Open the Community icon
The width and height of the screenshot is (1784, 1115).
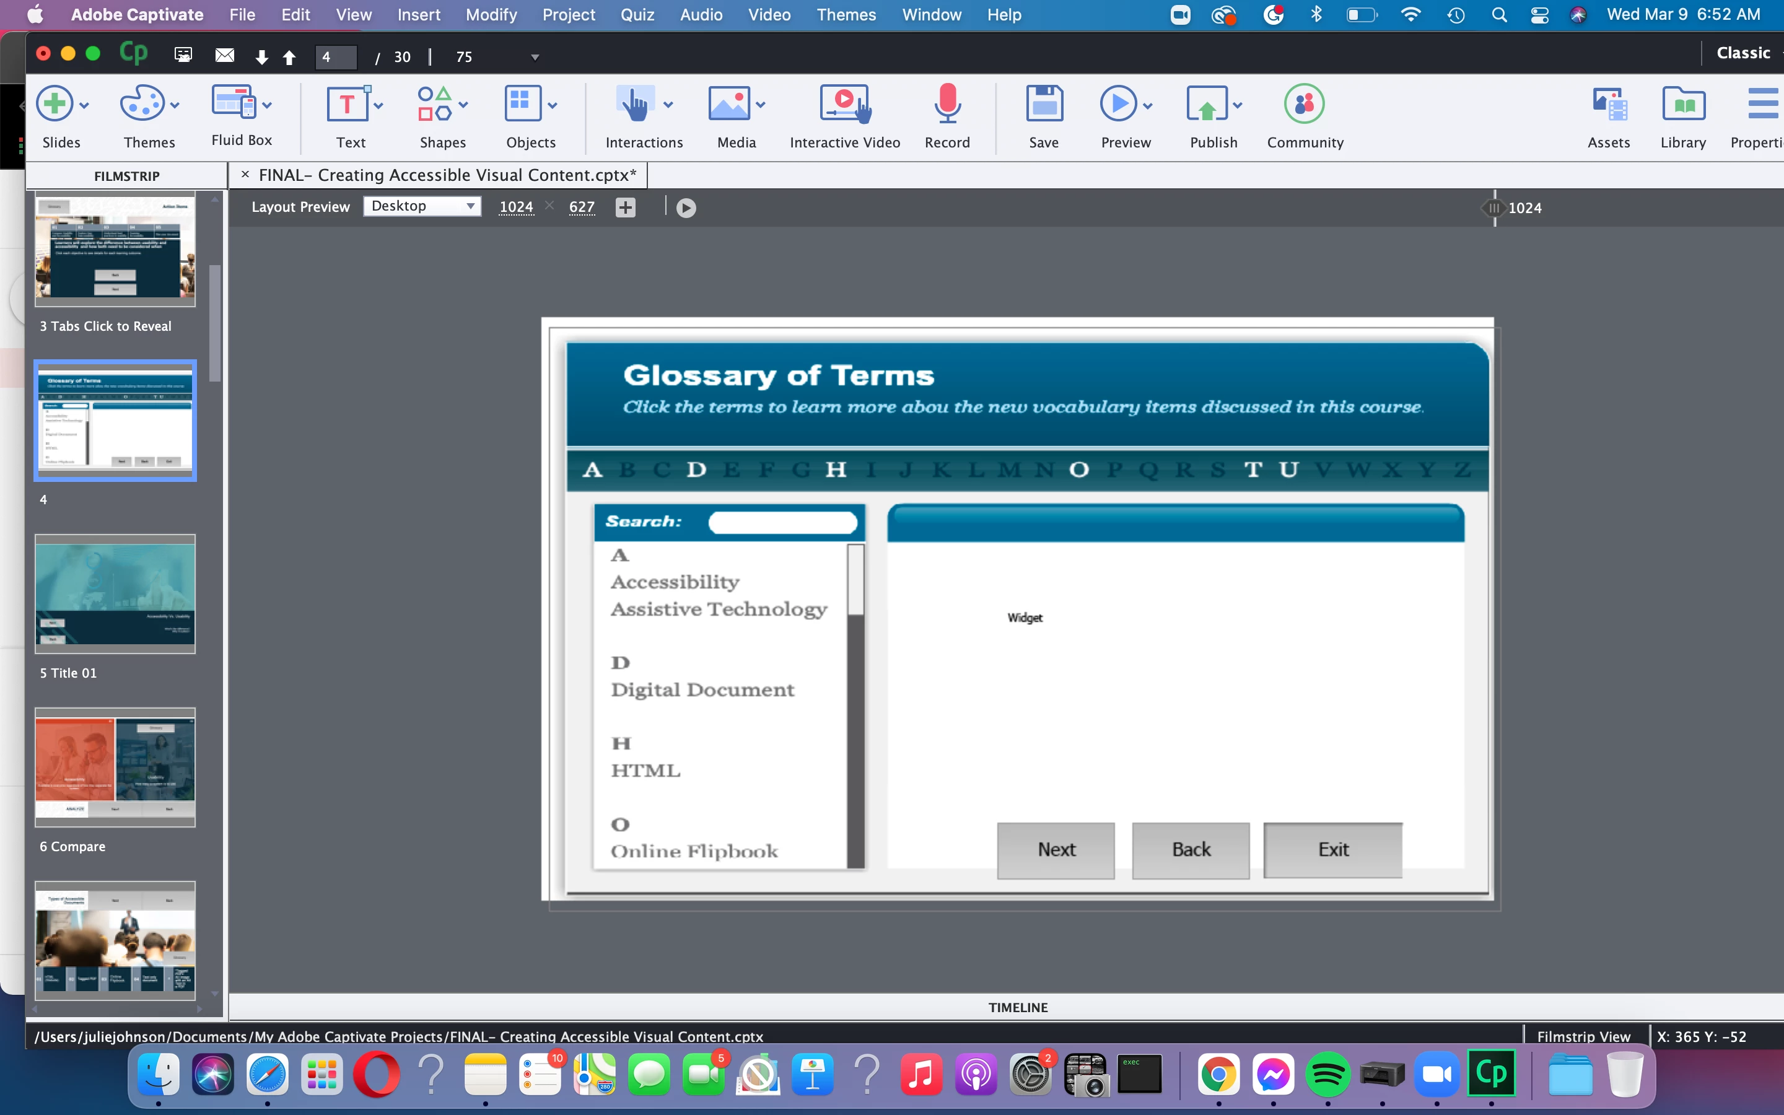(1304, 104)
